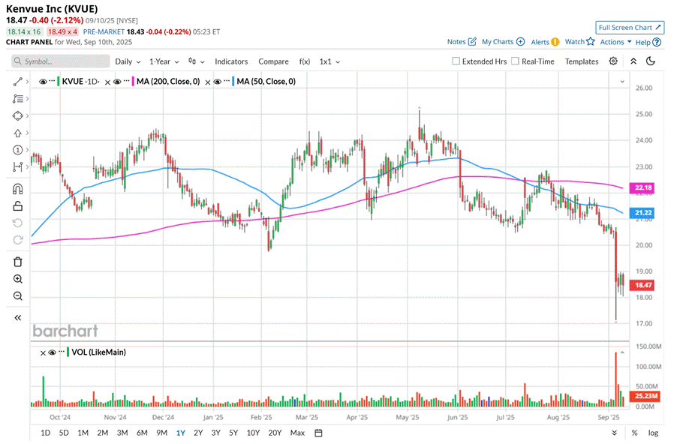Toggle the magnet snap tool

[x=18, y=189]
